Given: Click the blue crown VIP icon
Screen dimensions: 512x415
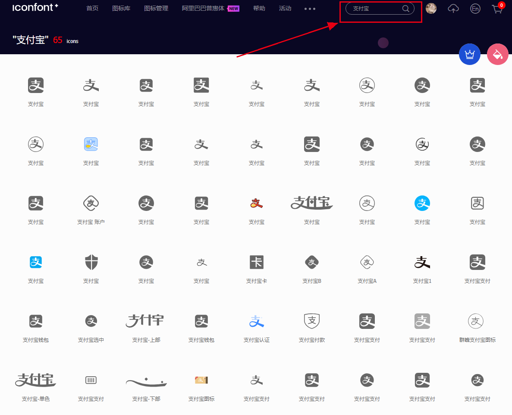Looking at the screenshot, I should tap(469, 54).
